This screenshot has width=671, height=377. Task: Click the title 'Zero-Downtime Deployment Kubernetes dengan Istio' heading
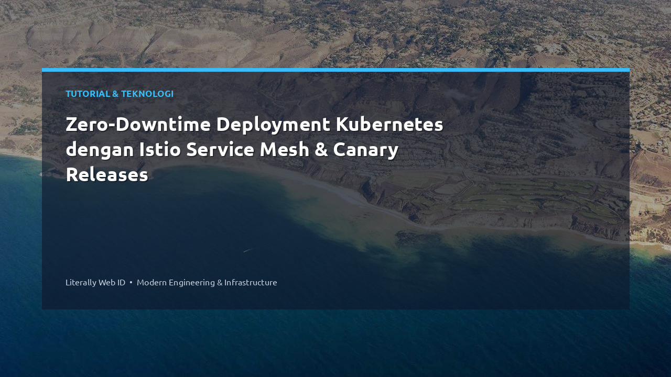(254, 149)
